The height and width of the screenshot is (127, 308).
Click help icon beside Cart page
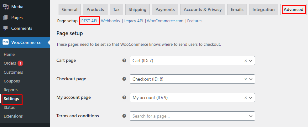tap(124, 60)
